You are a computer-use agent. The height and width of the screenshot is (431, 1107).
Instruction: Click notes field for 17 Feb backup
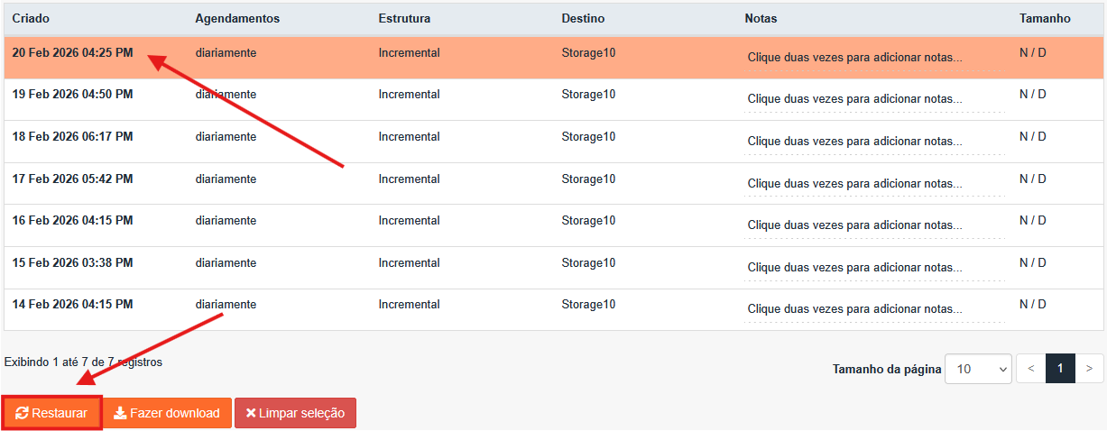click(x=854, y=184)
